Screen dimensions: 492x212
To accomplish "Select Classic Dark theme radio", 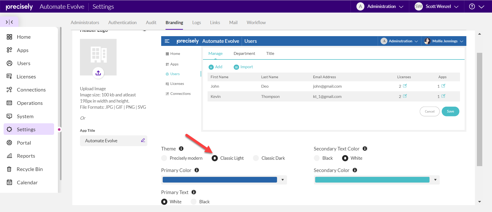I will click(256, 158).
